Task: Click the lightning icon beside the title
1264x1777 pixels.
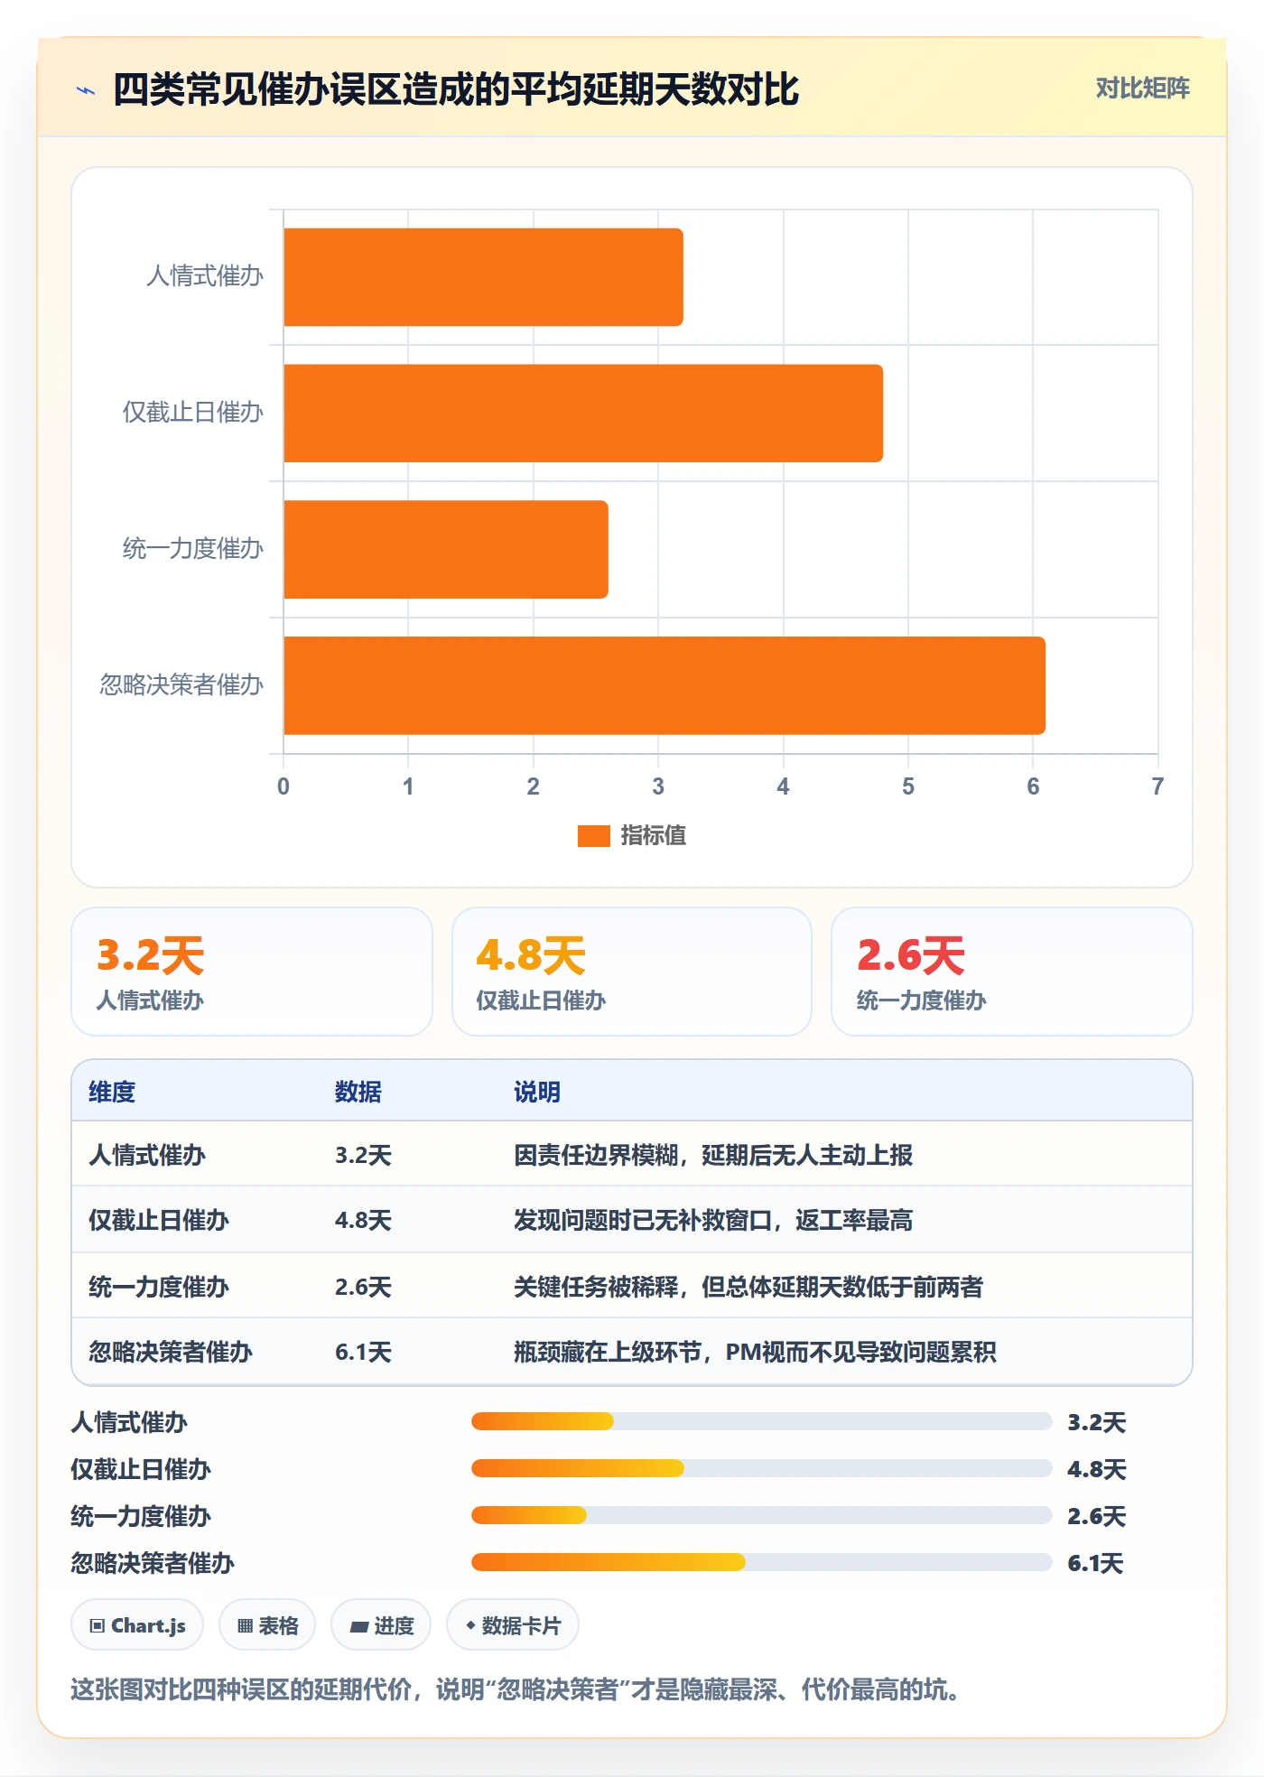Action: point(86,90)
